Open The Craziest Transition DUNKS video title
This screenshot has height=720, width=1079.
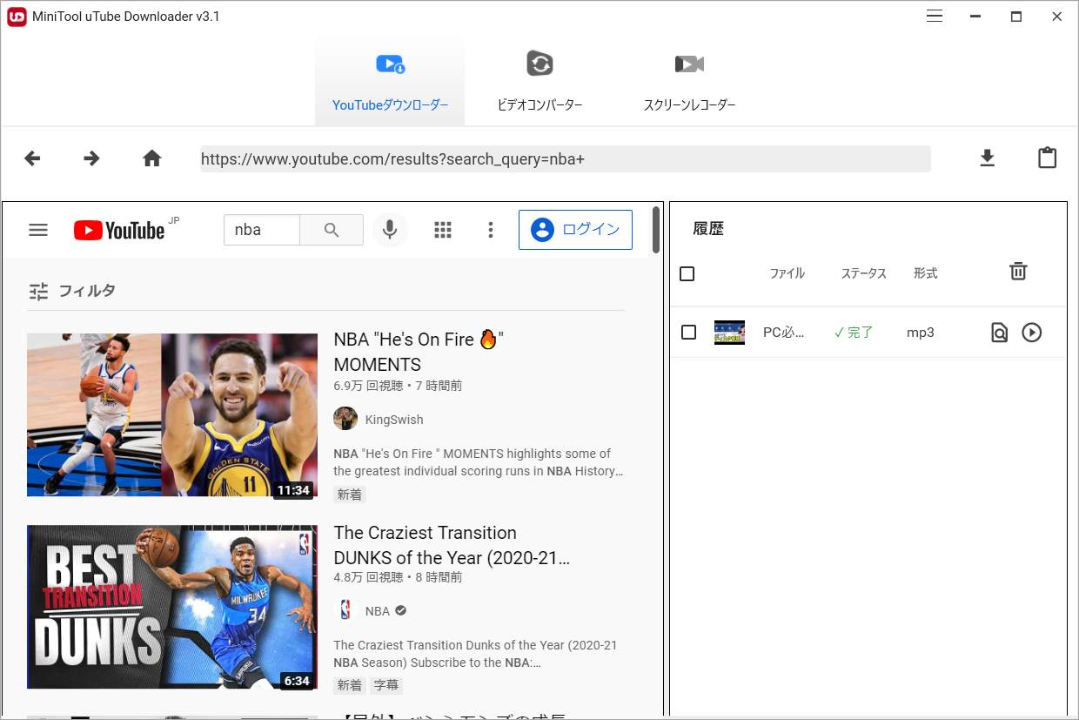452,545
